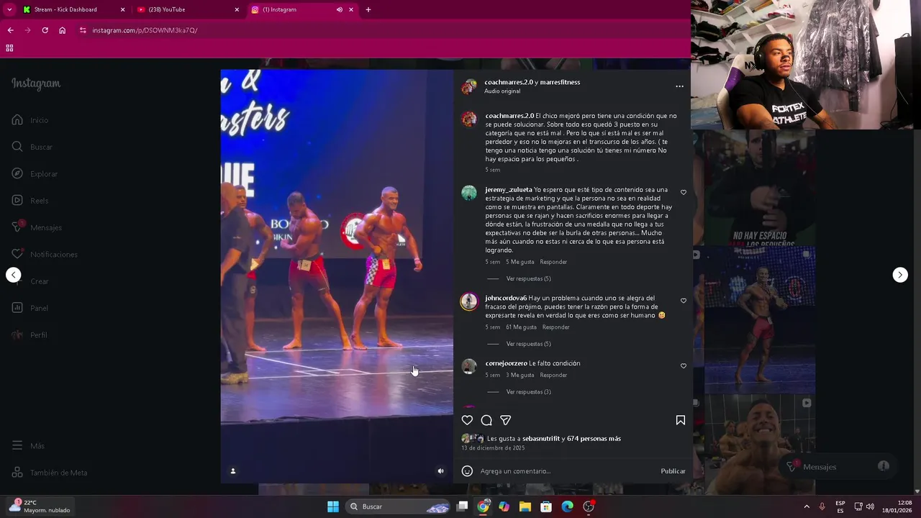Viewport: 921px width, 518px height.
Task: Like jeremy_zulueta's comment
Action: (x=684, y=192)
